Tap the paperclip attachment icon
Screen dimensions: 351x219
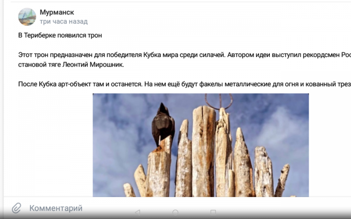(x=17, y=208)
